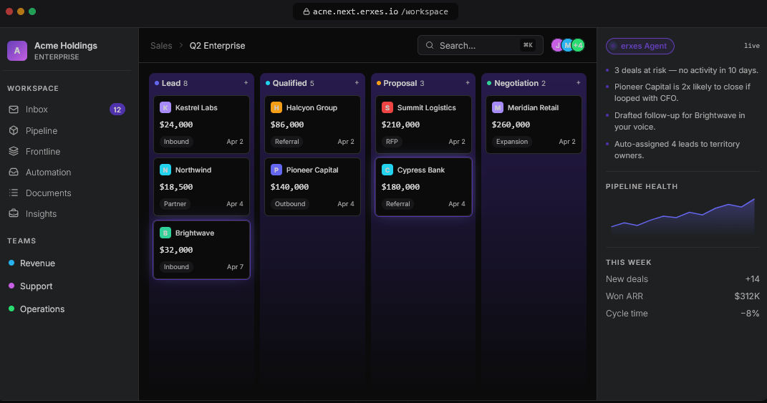Image resolution: width=767 pixels, height=403 pixels.
Task: Click the Frontline layers icon
Action: 14,152
